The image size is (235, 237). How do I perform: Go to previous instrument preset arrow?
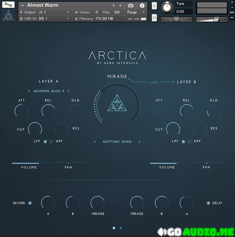(113, 5)
